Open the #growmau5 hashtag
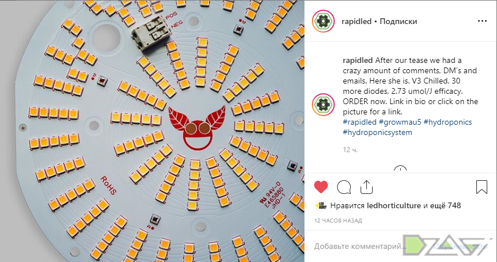 point(400,122)
